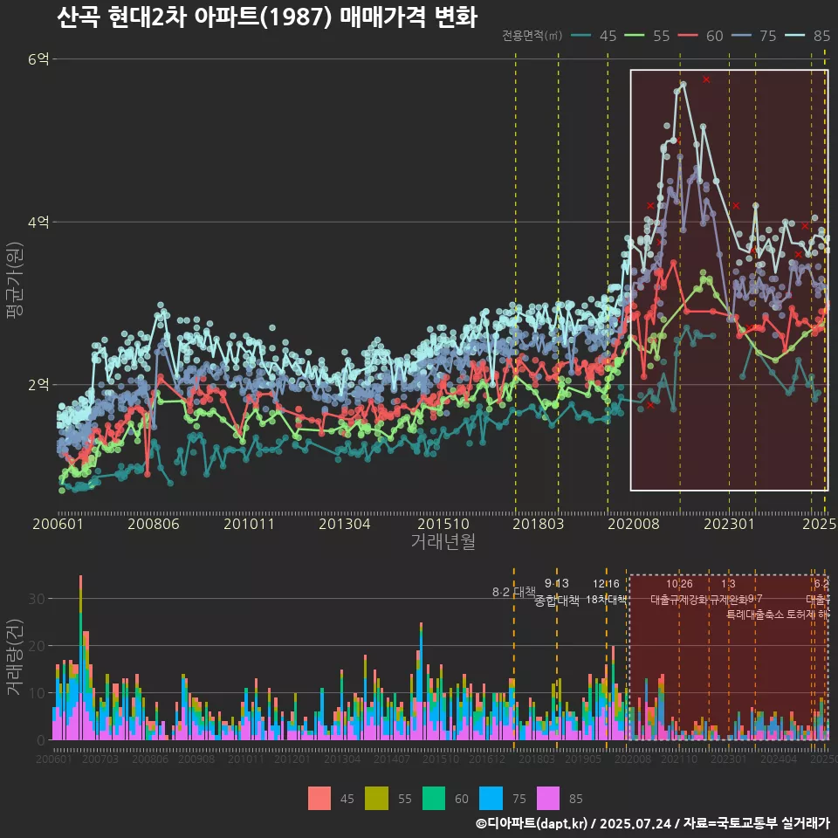Click the 10 label on volume axis
The width and height of the screenshot is (838, 838).
pos(37,693)
